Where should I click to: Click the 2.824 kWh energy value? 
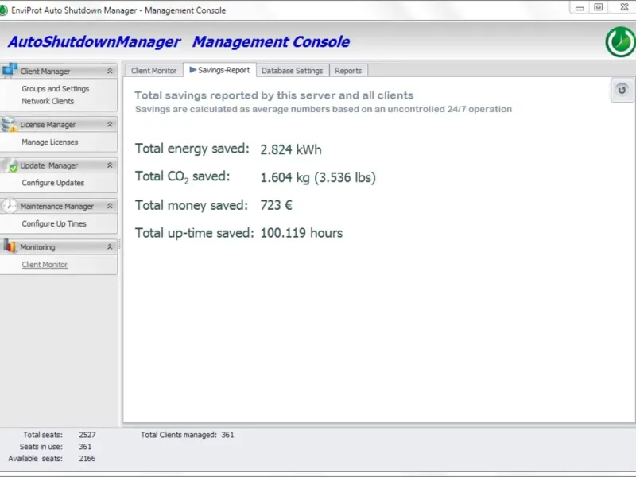click(x=291, y=149)
